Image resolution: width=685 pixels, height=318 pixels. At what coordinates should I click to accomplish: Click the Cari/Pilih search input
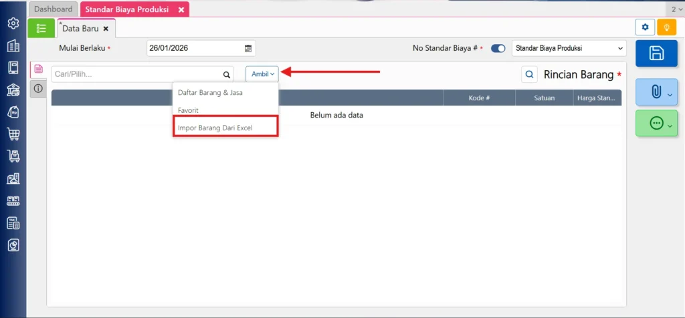(x=142, y=75)
